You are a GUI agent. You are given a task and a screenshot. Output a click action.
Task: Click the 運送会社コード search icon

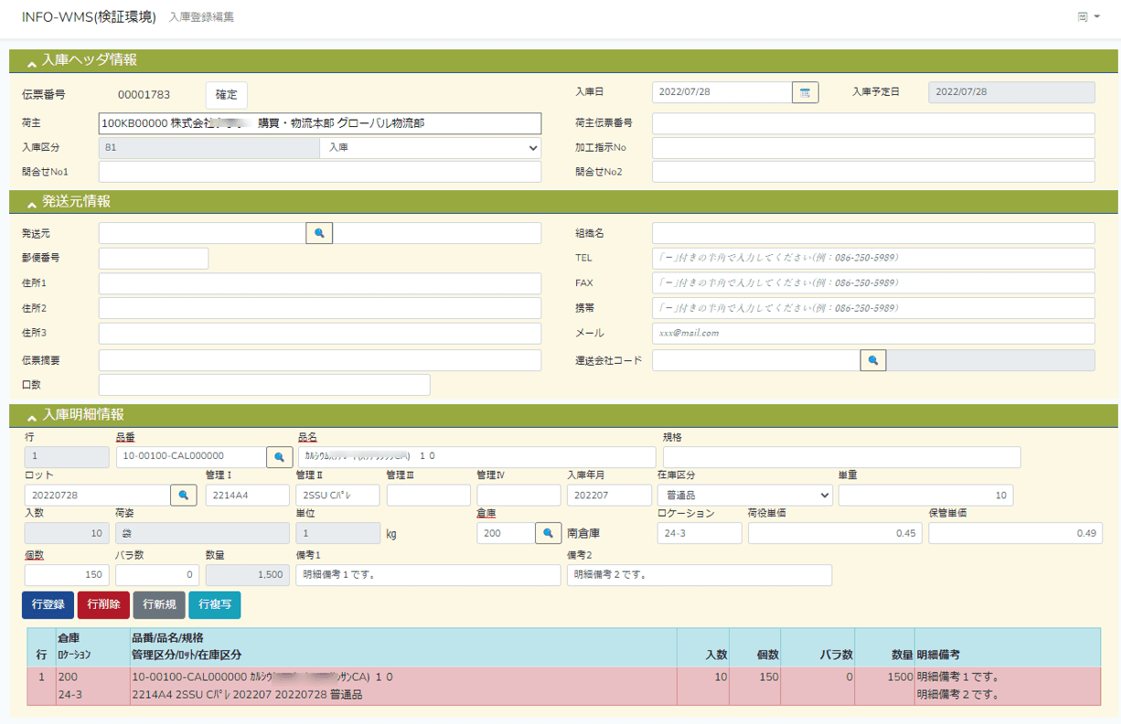pos(873,360)
